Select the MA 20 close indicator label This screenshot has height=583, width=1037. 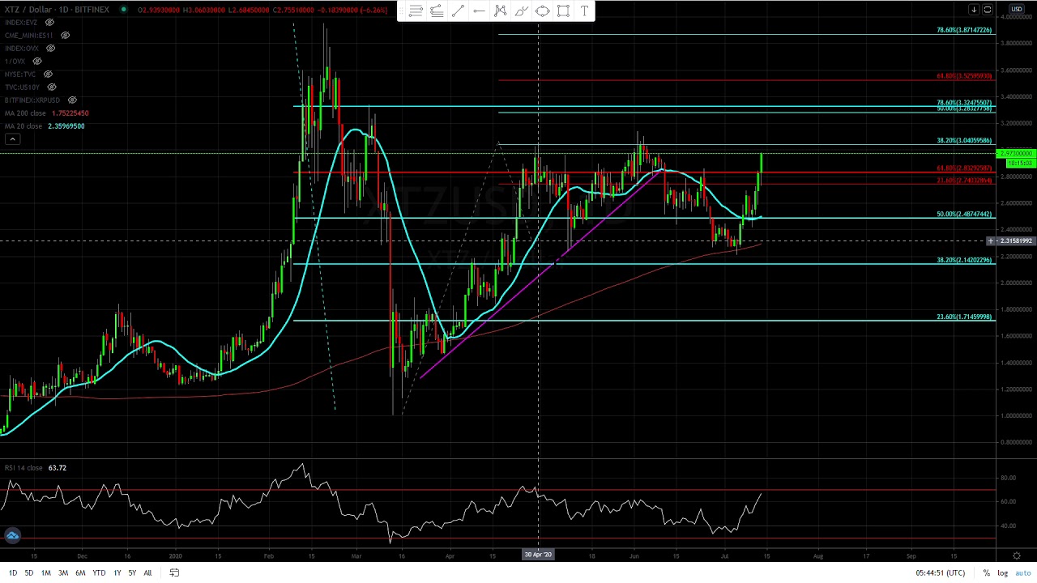(x=23, y=126)
